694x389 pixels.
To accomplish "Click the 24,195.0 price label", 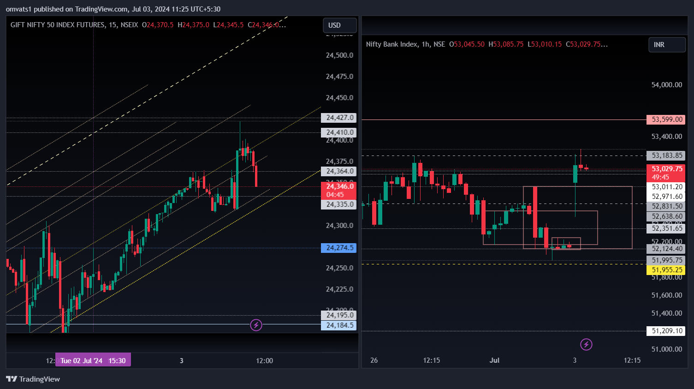I will [339, 315].
